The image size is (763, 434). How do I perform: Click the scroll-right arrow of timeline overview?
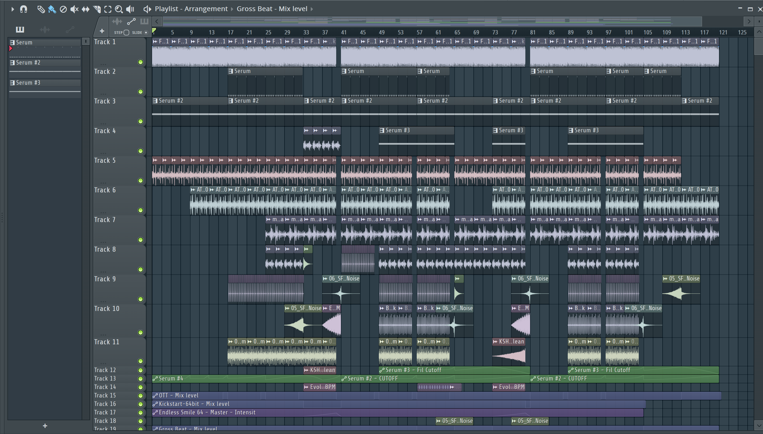click(x=749, y=21)
